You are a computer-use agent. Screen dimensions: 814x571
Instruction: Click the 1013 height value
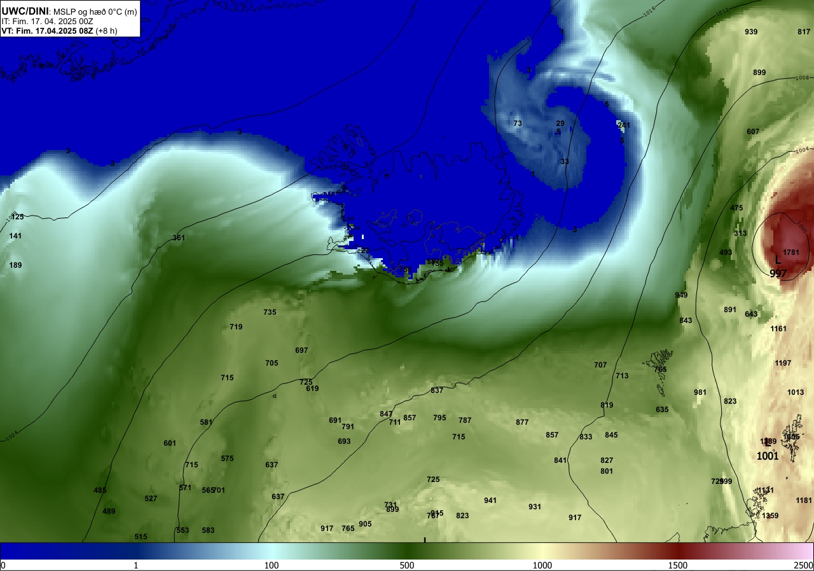[796, 392]
